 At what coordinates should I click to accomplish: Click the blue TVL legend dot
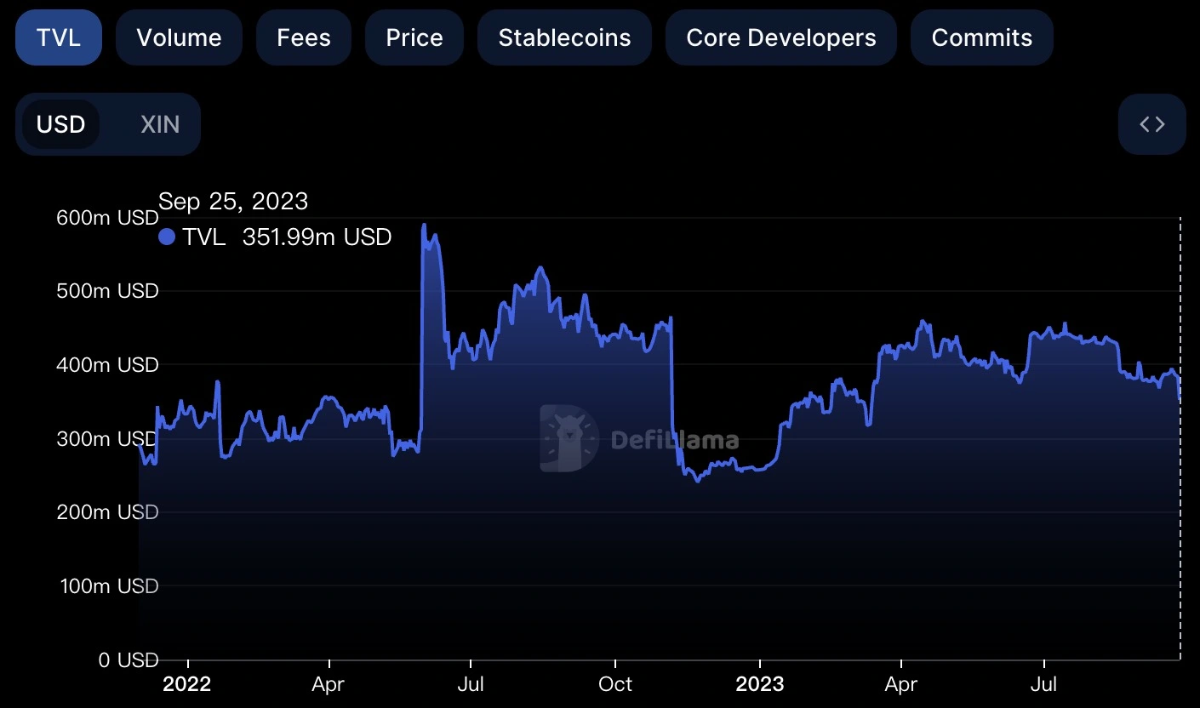point(167,237)
